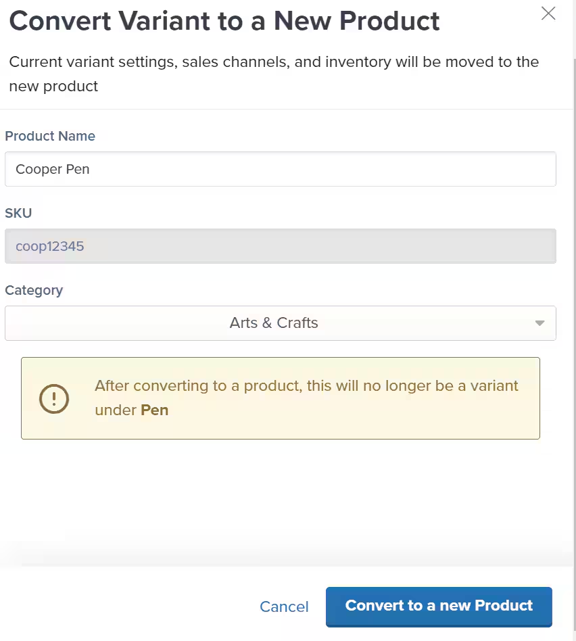This screenshot has width=576, height=641.
Task: Click the Cancel link
Action: (x=284, y=607)
